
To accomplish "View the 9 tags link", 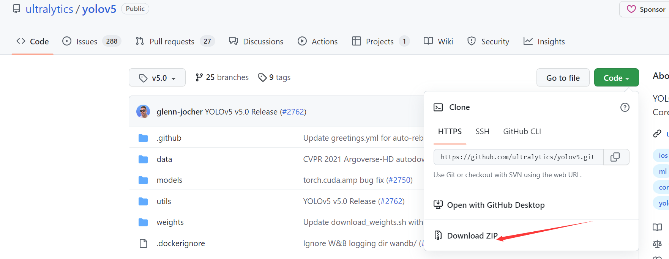I will click(x=275, y=77).
